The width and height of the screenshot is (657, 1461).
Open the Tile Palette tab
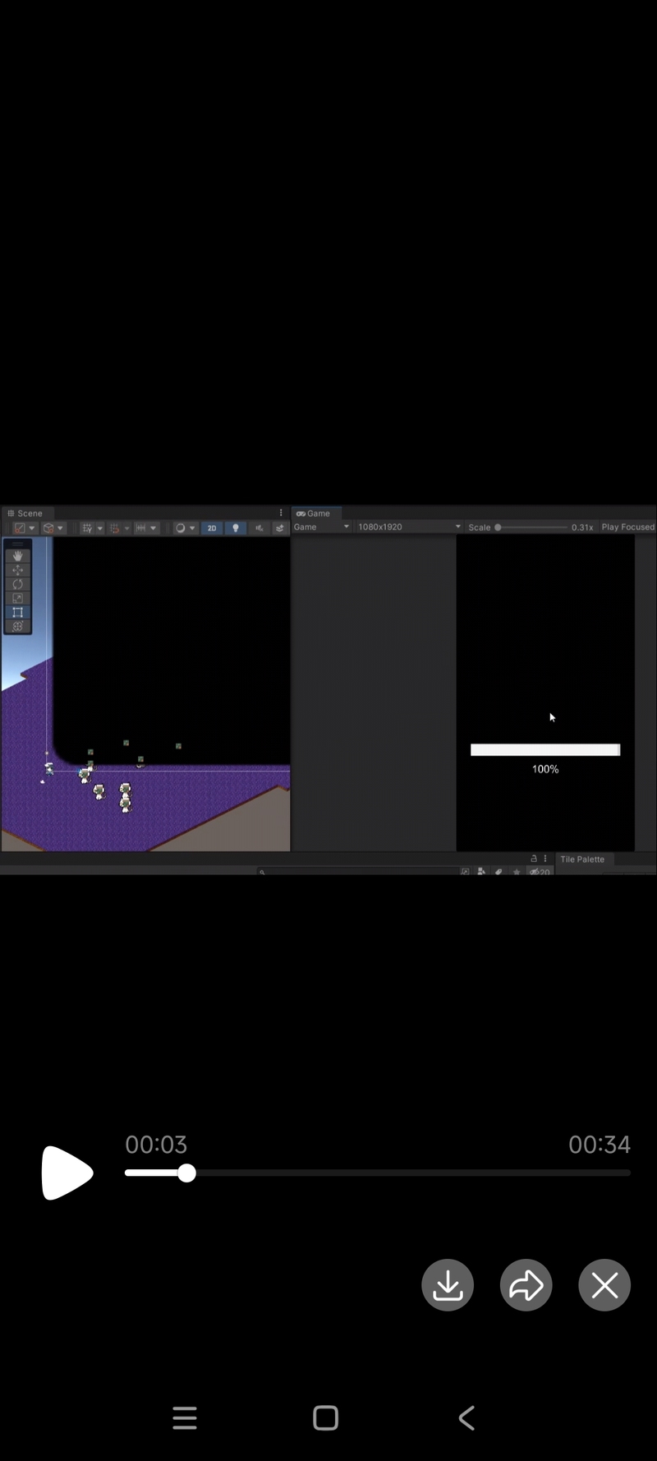pos(581,860)
